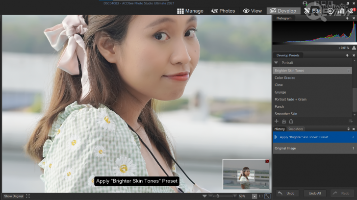
Task: Click the navigator preview thumbnail
Action: click(x=246, y=175)
